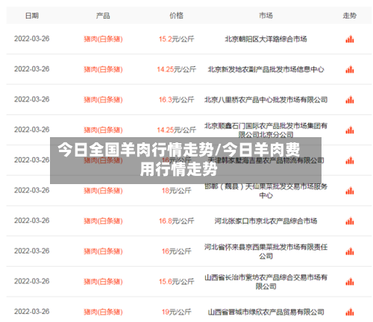Open trend chart for 北京顺鑫石门国际农产品批发市场 row
The image size is (373, 322).
pyautogui.click(x=349, y=130)
